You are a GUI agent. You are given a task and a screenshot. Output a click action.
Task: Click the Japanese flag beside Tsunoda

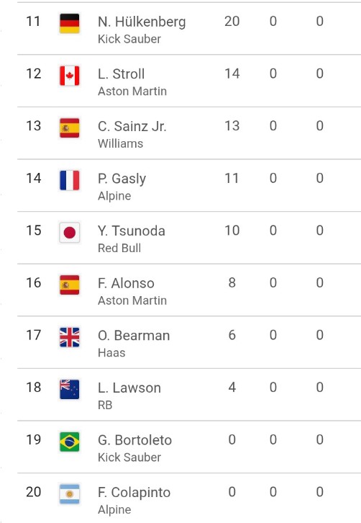click(69, 233)
